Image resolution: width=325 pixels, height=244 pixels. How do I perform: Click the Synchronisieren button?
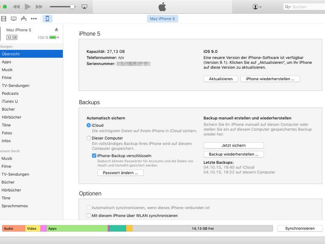pos(300,228)
